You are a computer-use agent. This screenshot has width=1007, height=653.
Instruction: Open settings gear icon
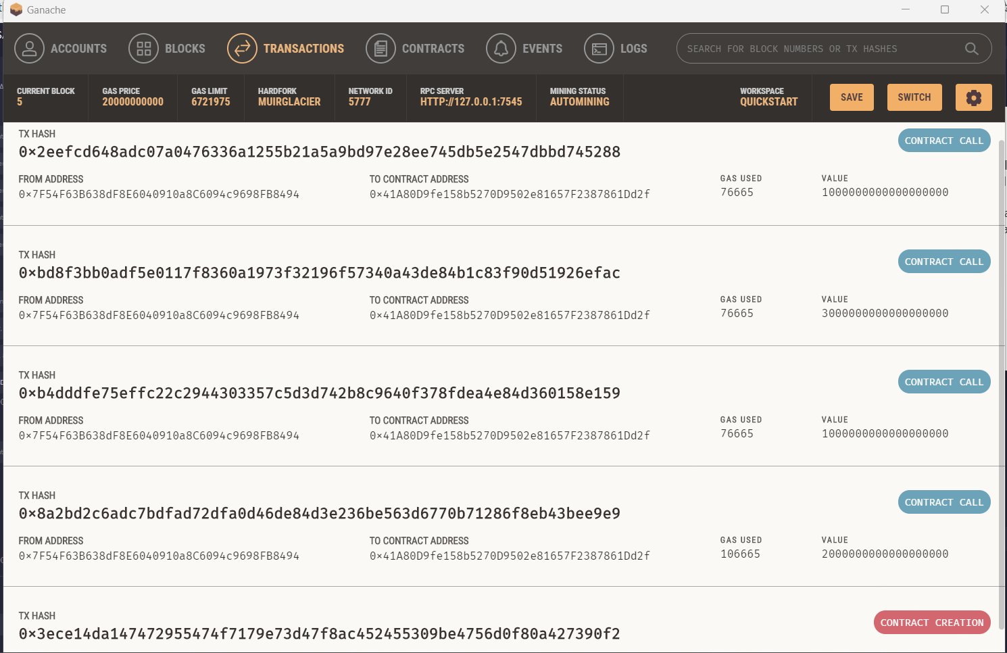coord(973,97)
